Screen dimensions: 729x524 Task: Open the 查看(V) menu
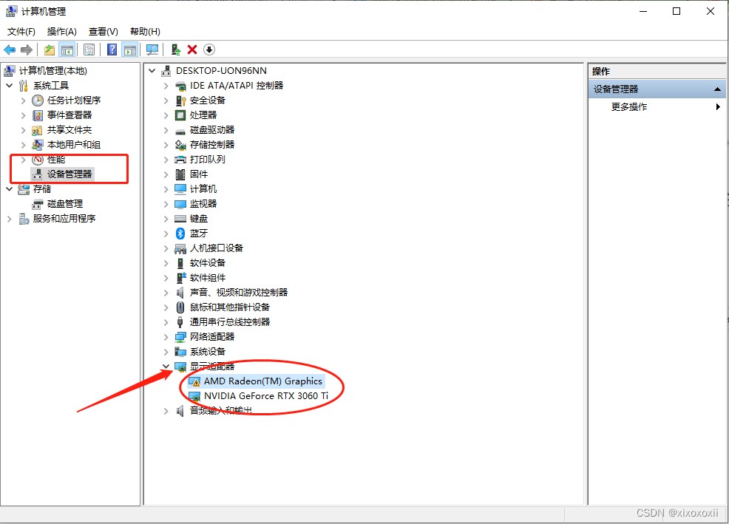click(x=104, y=32)
